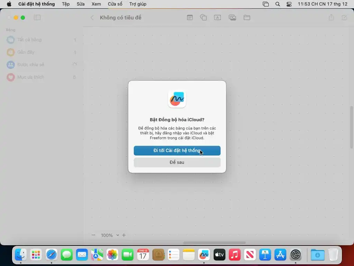354x266 pixels.
Task: Zoom out with the minus button
Action: point(93,235)
